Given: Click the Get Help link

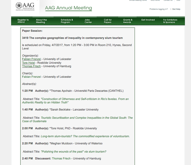Looking at the screenshot, I should (x=176, y=9).
